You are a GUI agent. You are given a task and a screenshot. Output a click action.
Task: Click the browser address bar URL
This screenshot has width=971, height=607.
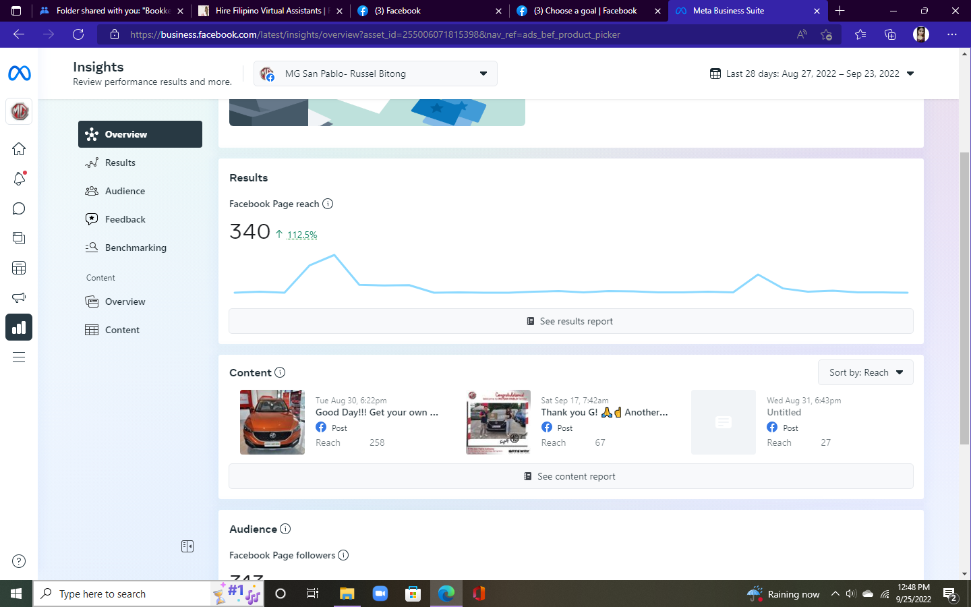coord(375,34)
